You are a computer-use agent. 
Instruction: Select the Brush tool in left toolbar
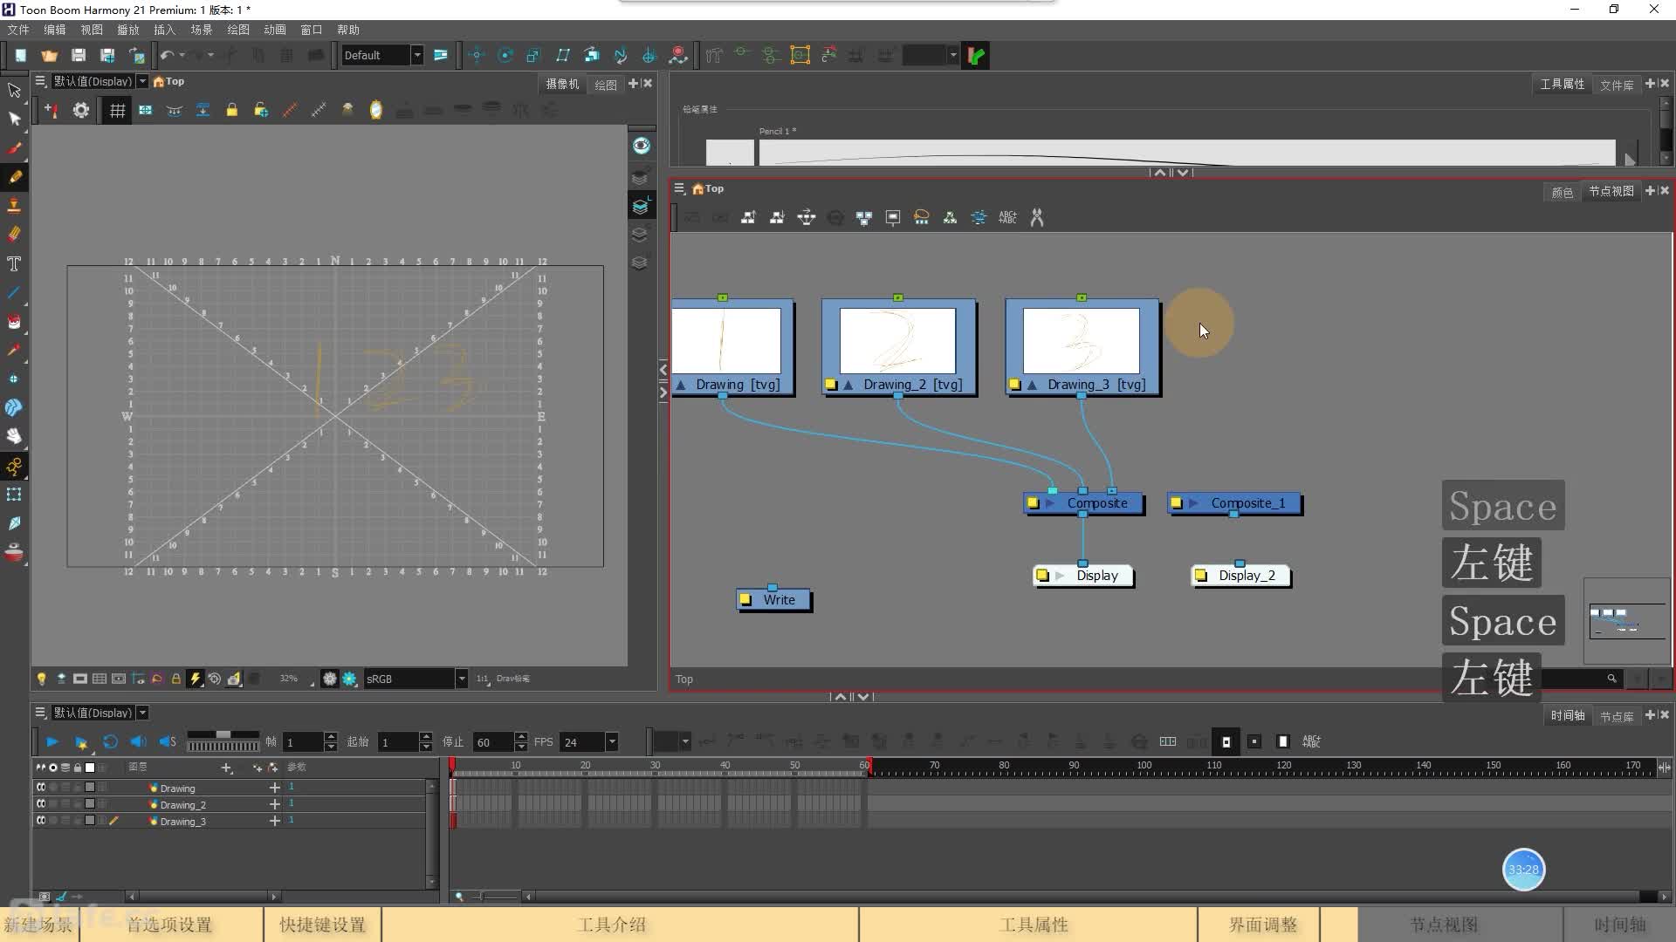14,147
